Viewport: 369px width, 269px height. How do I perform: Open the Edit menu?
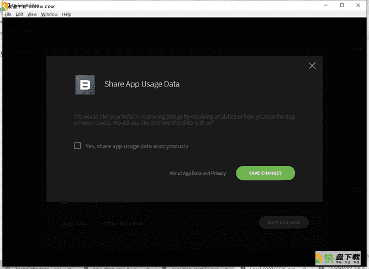tap(19, 14)
